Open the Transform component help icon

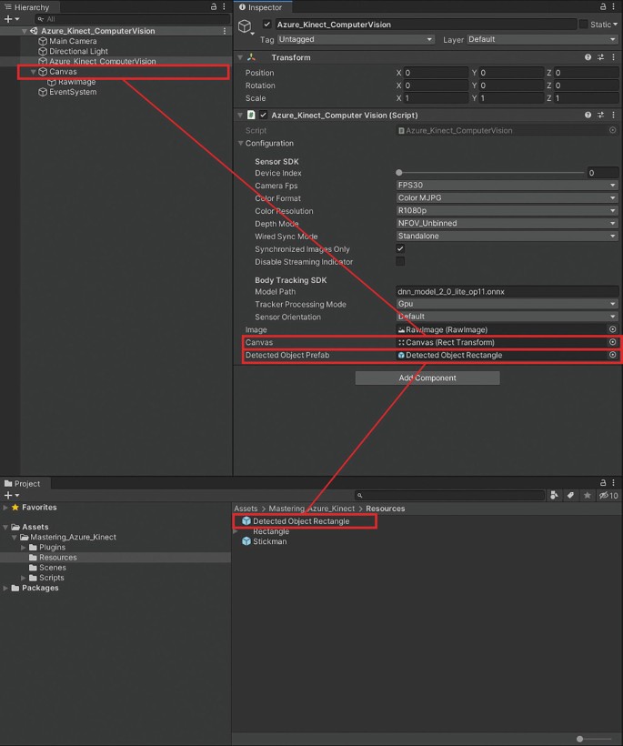click(588, 57)
